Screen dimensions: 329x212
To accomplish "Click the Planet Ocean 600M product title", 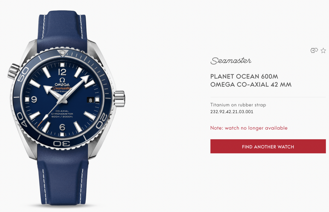I will [251, 81].
